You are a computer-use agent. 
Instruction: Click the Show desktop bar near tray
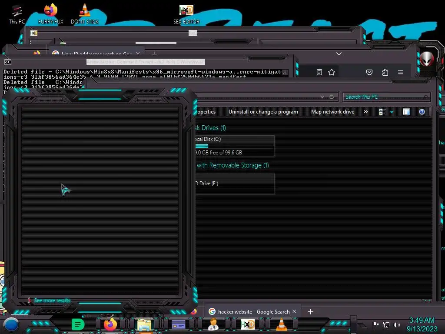coord(353,324)
